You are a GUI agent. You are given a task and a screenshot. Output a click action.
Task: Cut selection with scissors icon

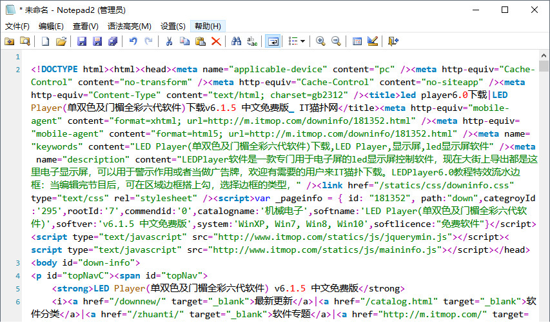coord(169,41)
